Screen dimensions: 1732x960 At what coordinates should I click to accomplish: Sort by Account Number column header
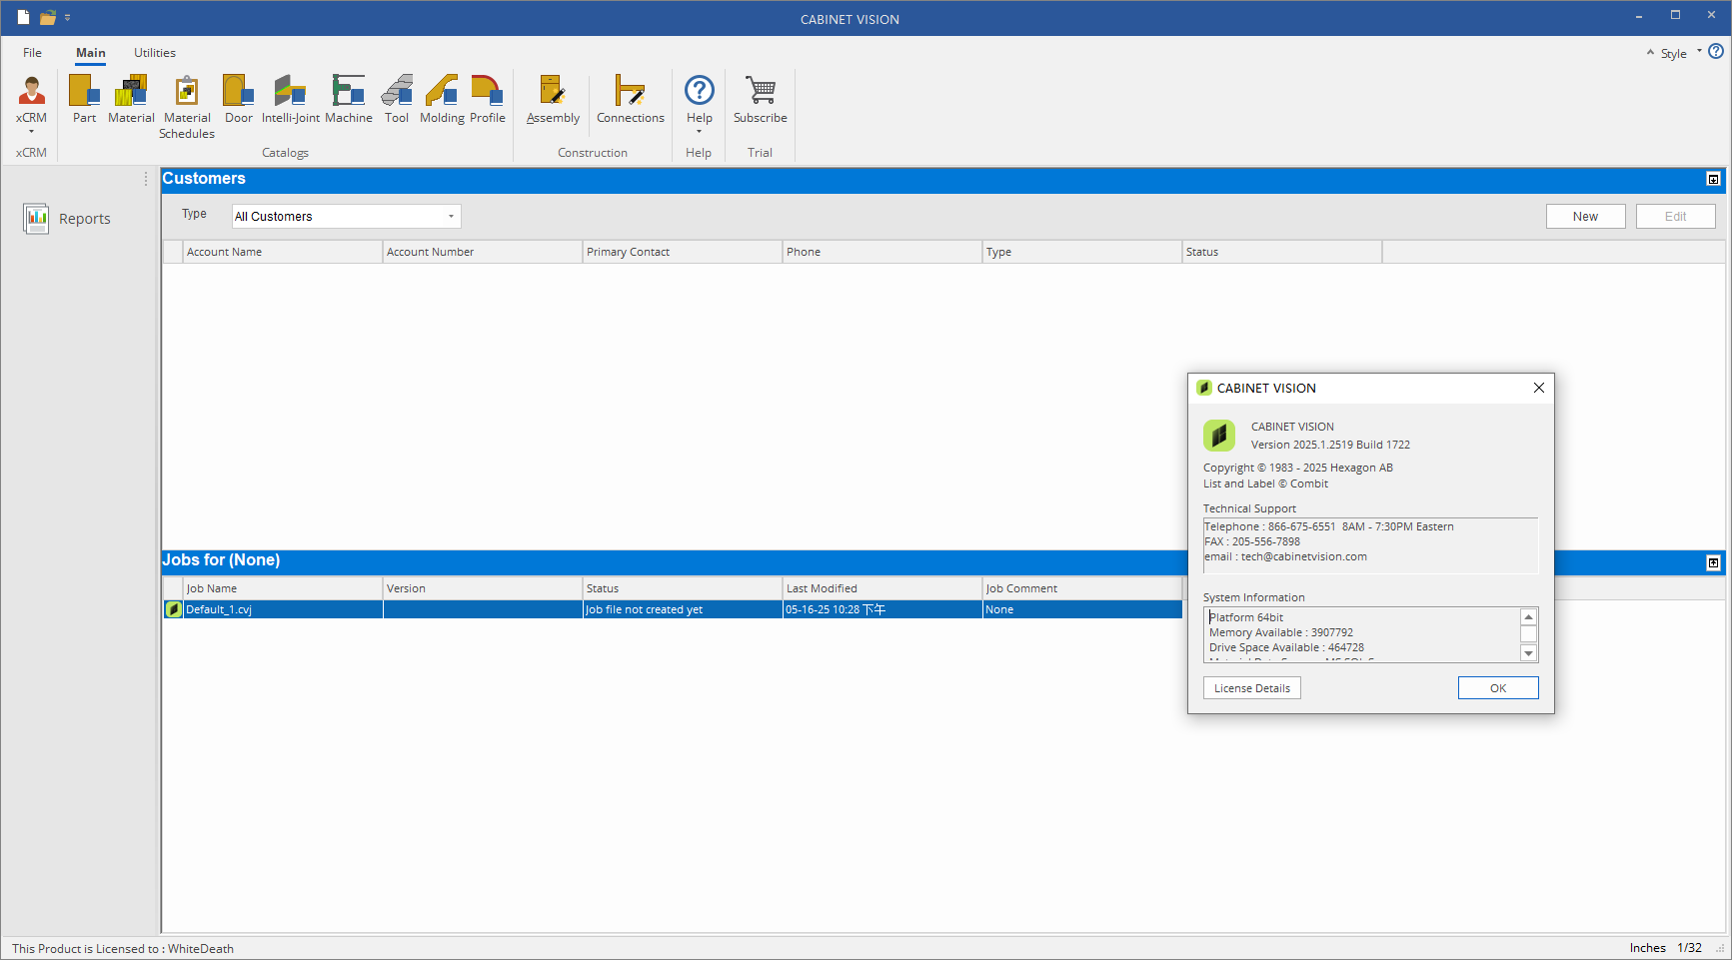[483, 252]
